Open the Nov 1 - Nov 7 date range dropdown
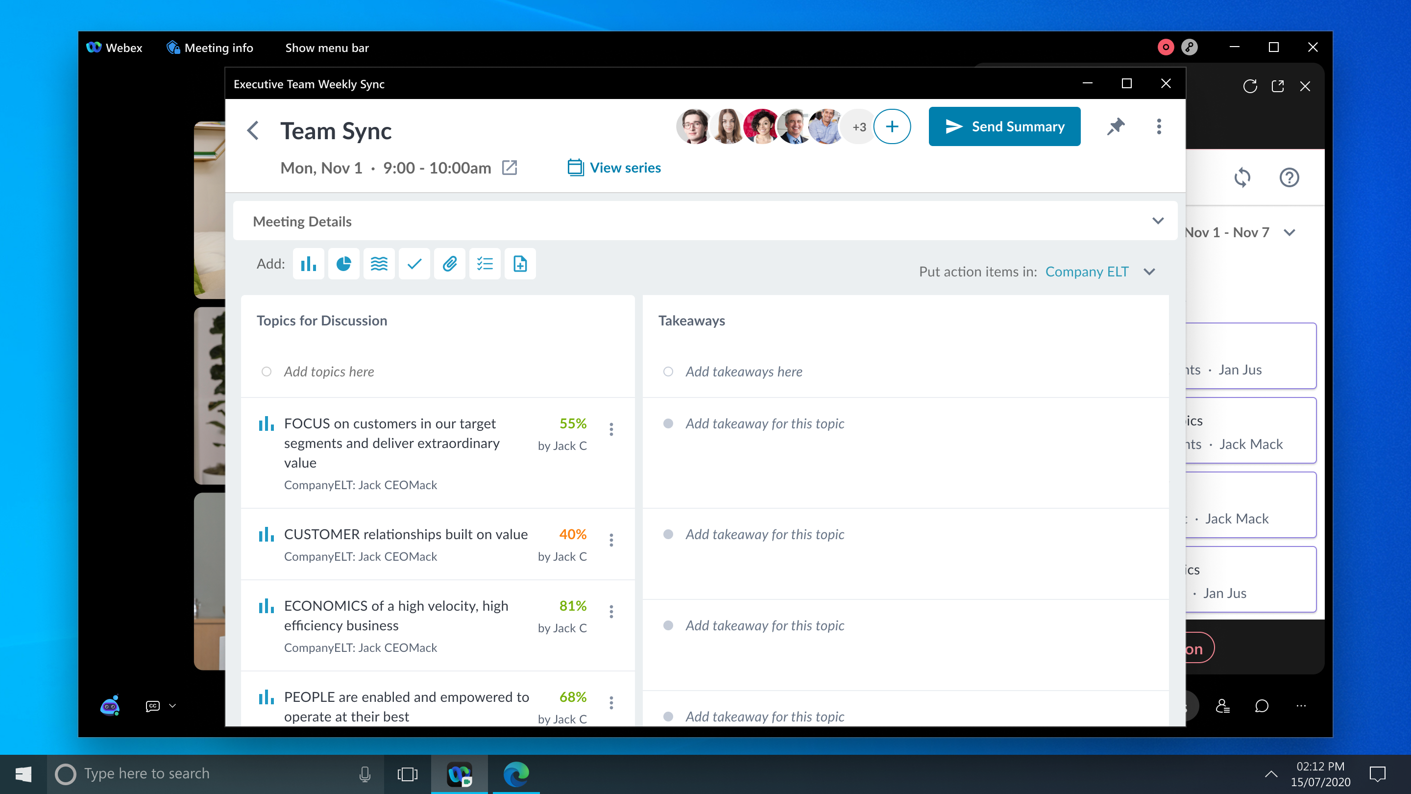The width and height of the screenshot is (1411, 794). tap(1290, 233)
